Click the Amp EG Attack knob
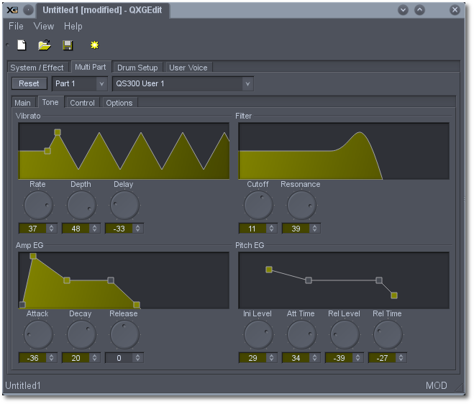This screenshot has width=474, height=404. click(x=38, y=335)
